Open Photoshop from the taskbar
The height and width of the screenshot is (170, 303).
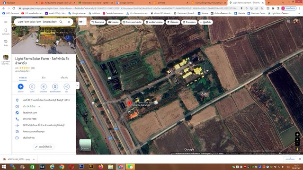click(81, 167)
